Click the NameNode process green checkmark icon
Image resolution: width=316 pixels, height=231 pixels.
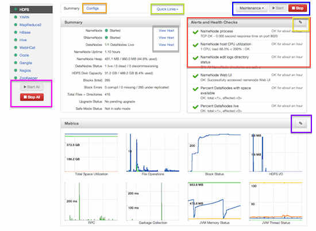tap(195, 32)
